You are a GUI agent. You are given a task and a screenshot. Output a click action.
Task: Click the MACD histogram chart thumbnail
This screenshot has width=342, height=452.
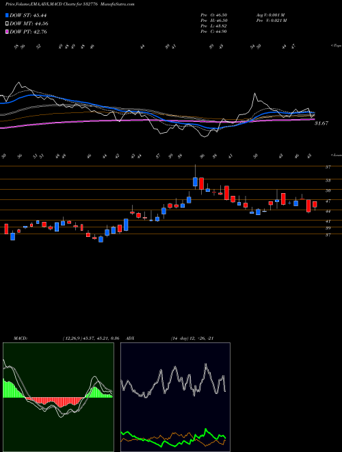click(x=58, y=397)
